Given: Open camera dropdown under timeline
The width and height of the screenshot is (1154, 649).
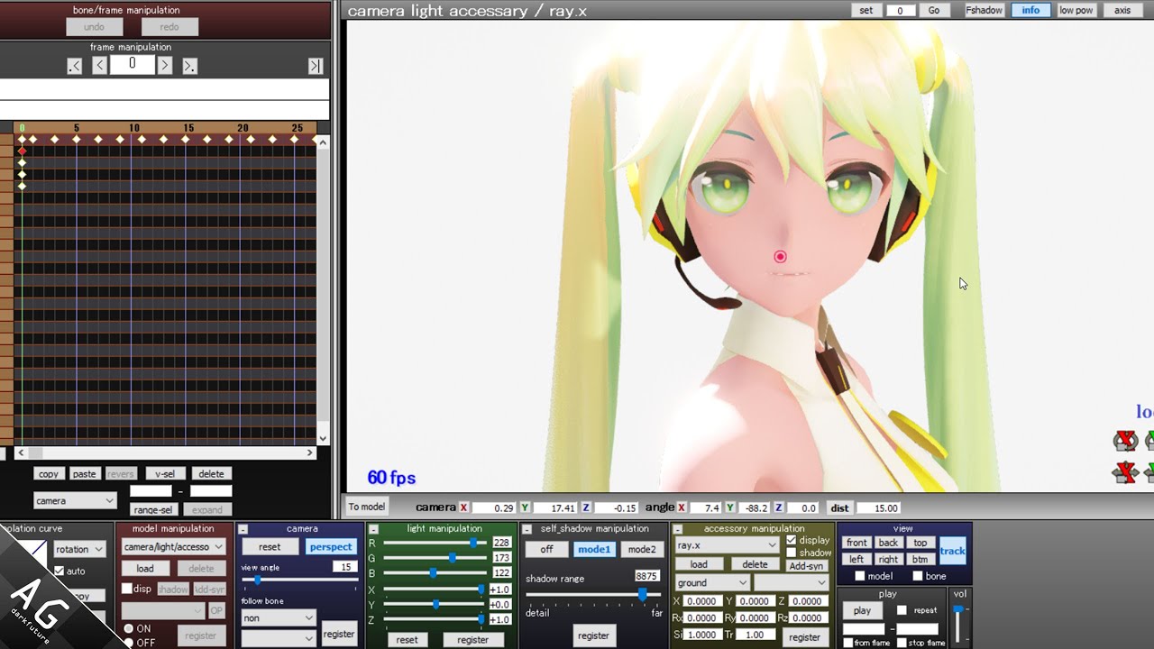Looking at the screenshot, I should click(75, 500).
